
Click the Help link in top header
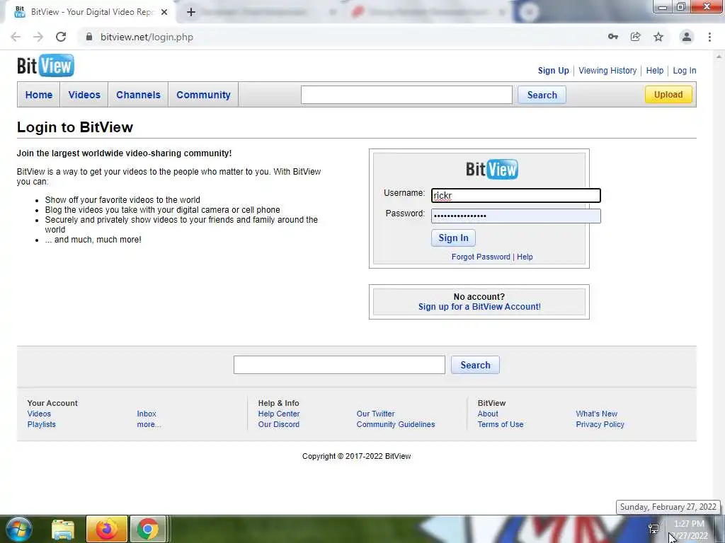pyautogui.click(x=655, y=71)
